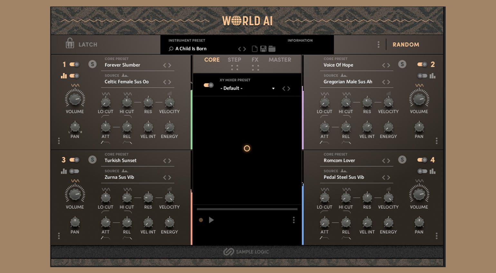
Task: Switch to the FX tab
Action: [255, 60]
